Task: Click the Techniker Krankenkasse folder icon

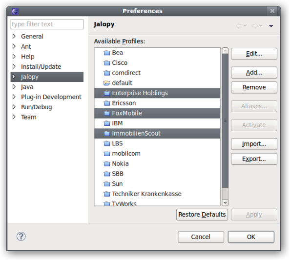Action: coord(107,194)
